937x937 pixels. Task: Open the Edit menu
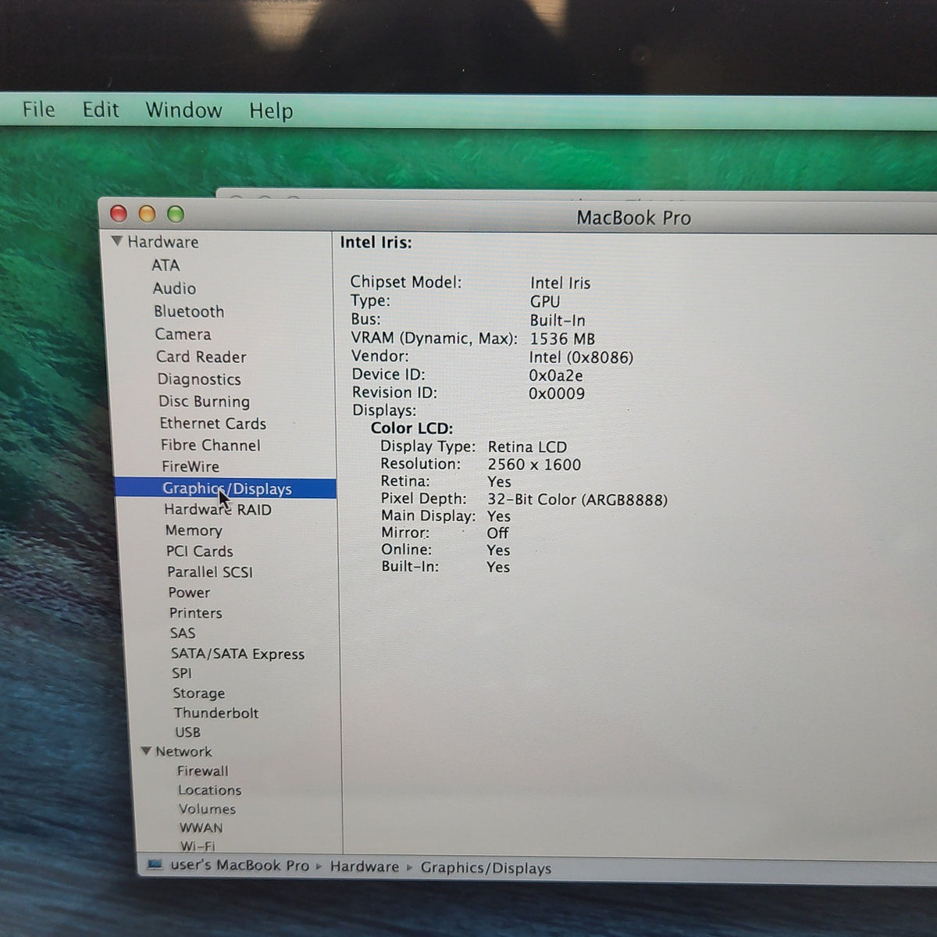pyautogui.click(x=101, y=109)
